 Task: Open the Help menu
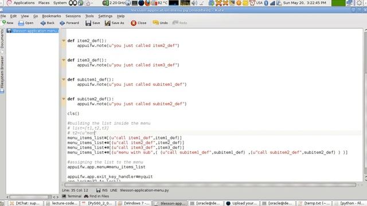point(121,16)
